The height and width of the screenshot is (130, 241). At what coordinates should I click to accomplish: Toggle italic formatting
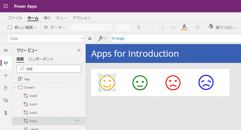click(152, 27)
